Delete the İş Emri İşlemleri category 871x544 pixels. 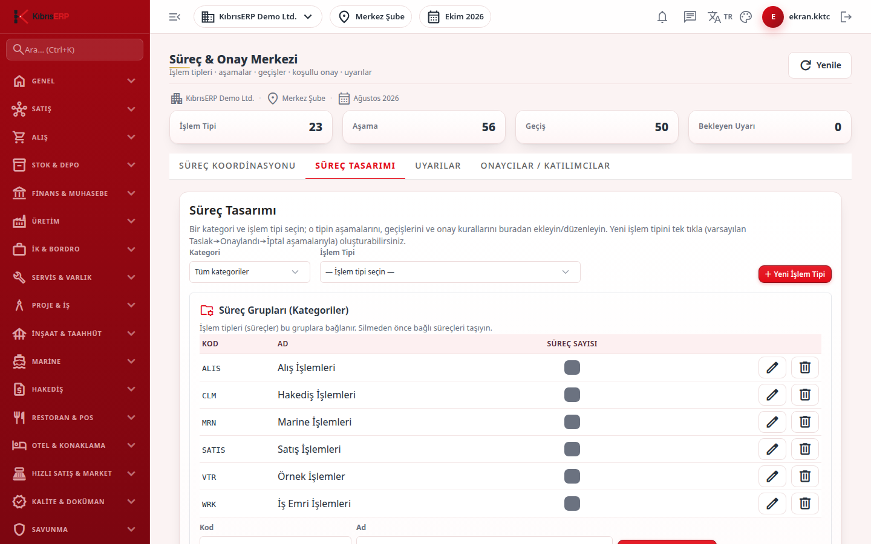(805, 504)
